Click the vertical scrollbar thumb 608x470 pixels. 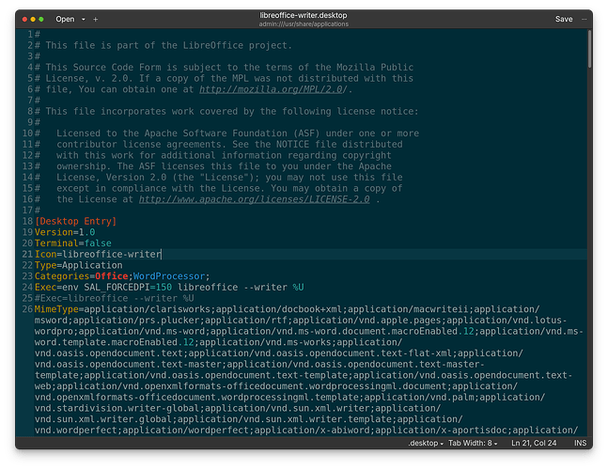click(x=589, y=49)
